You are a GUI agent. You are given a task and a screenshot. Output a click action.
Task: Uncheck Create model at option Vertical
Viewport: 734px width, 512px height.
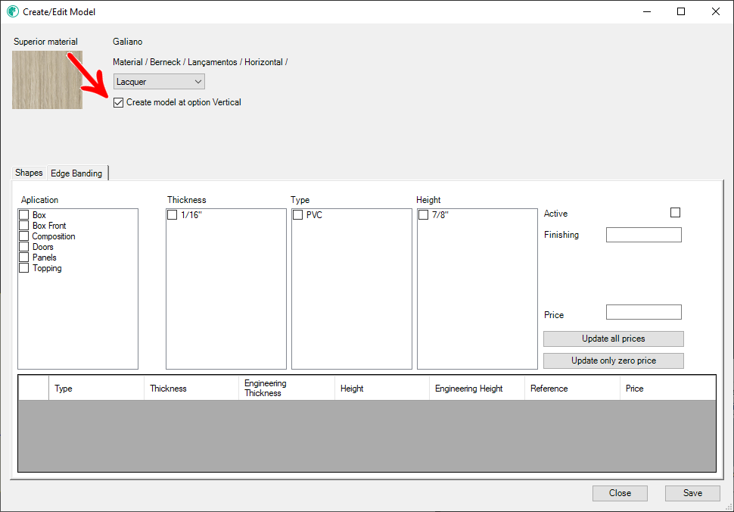click(x=118, y=102)
